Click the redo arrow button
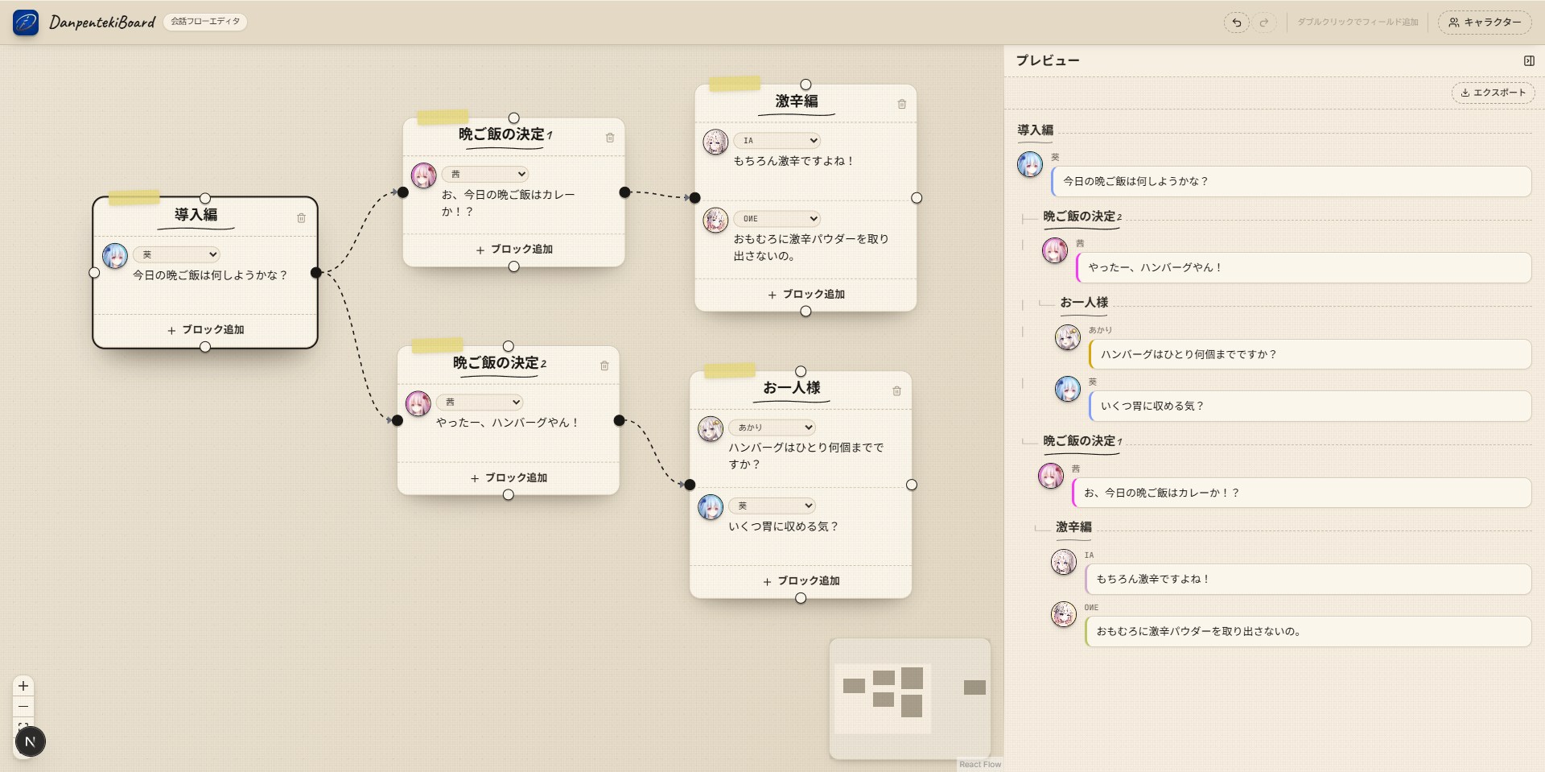This screenshot has height=772, width=1545. [x=1263, y=23]
